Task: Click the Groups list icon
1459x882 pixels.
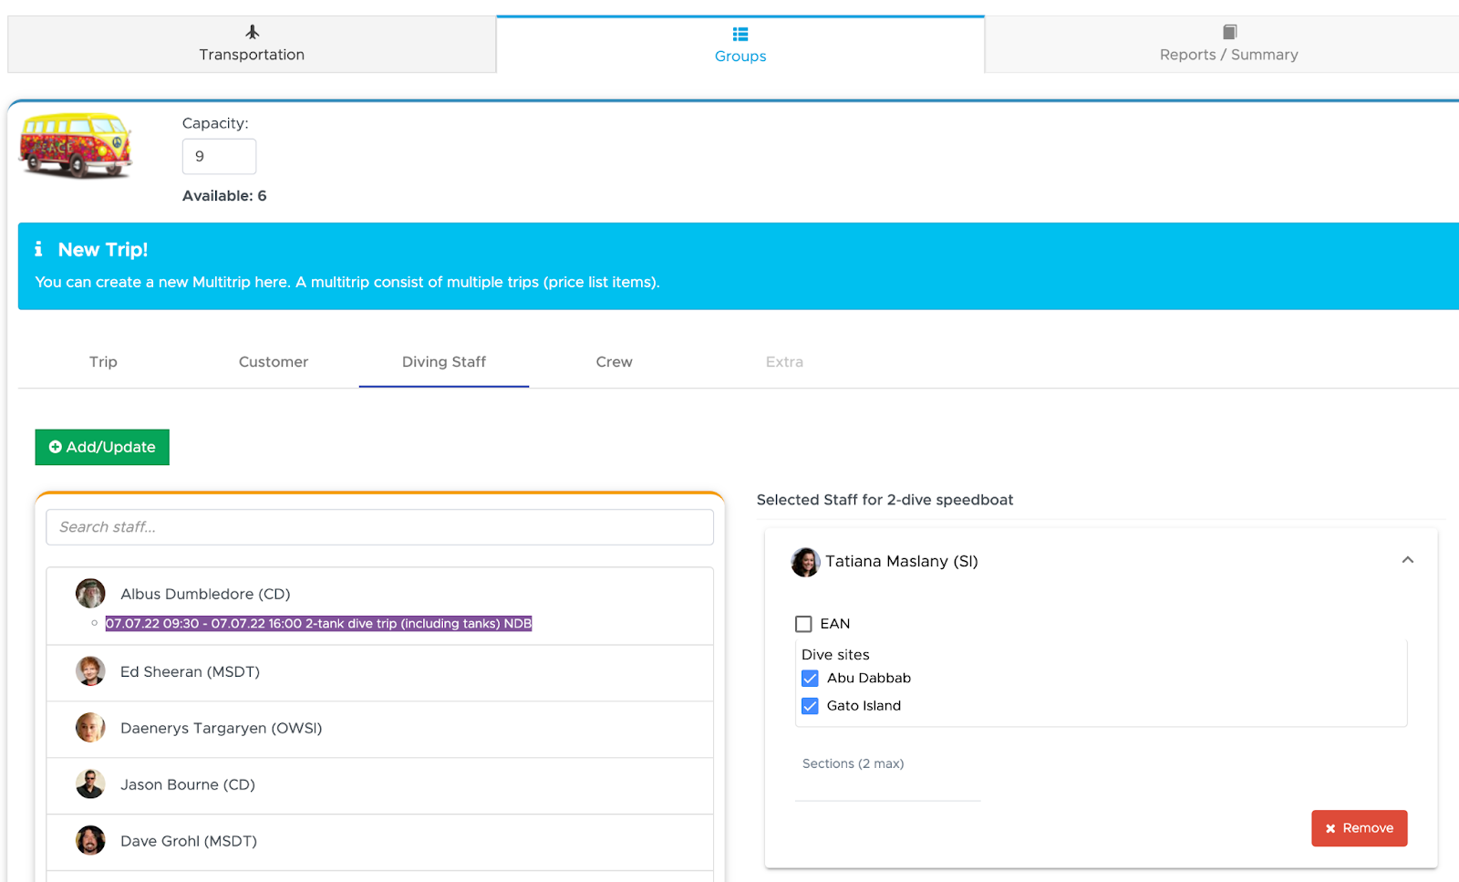Action: (740, 34)
